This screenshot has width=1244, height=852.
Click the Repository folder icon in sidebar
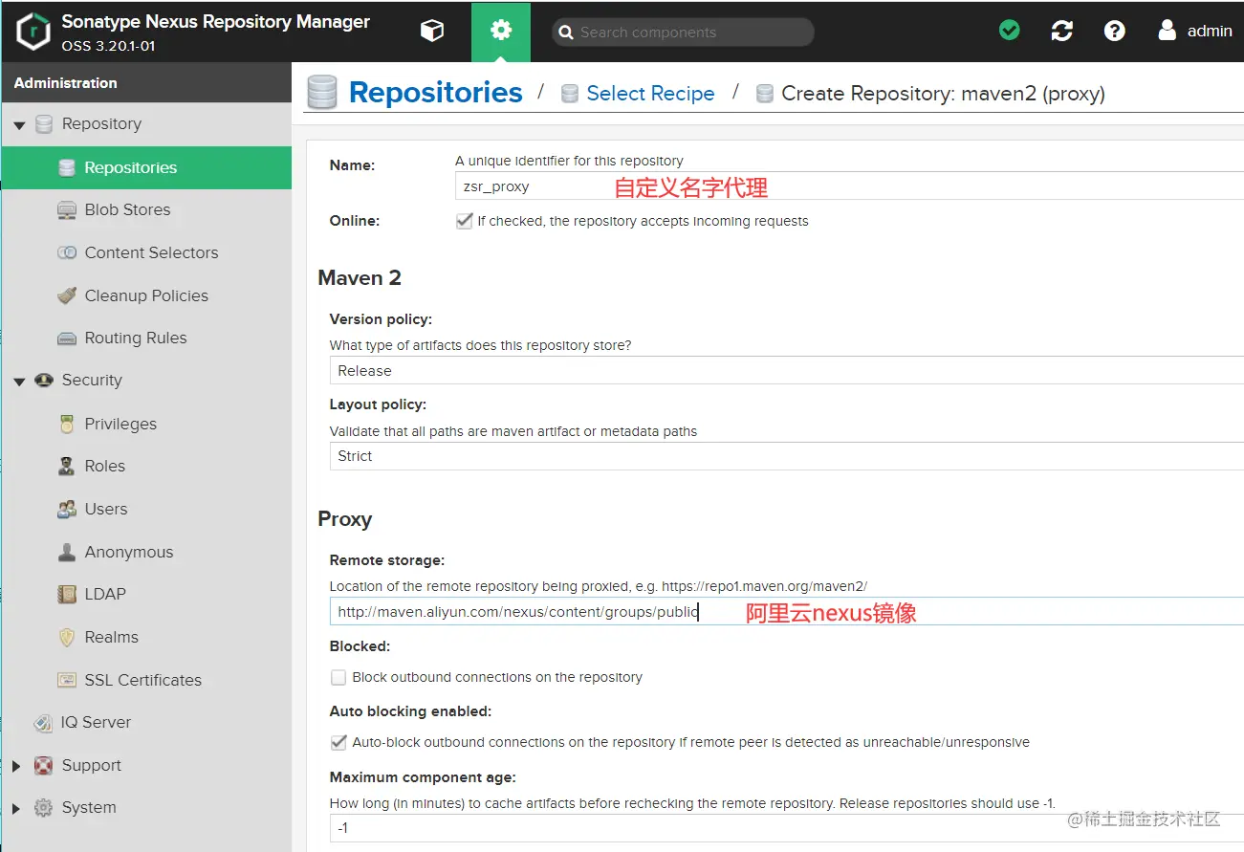pos(43,124)
